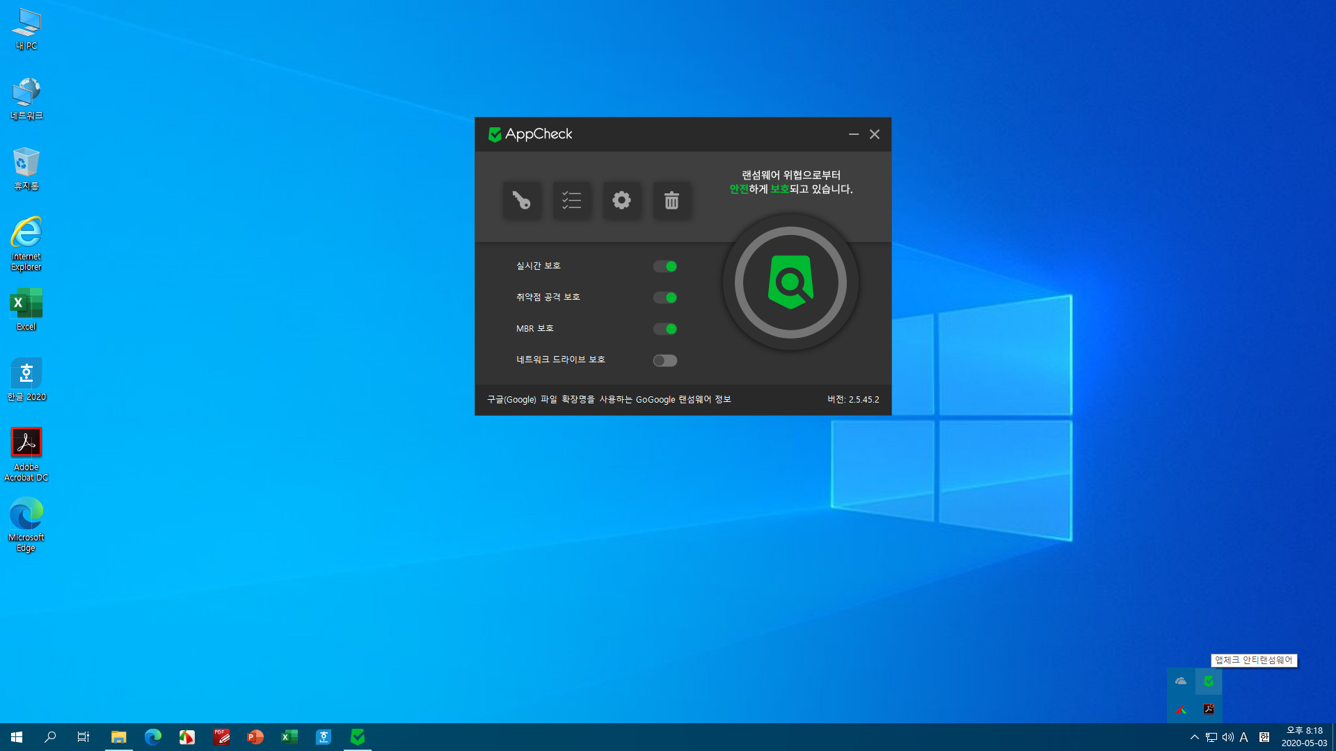1336x751 pixels.
Task: Collapse the hidden tray icons chevron
Action: tap(1195, 737)
